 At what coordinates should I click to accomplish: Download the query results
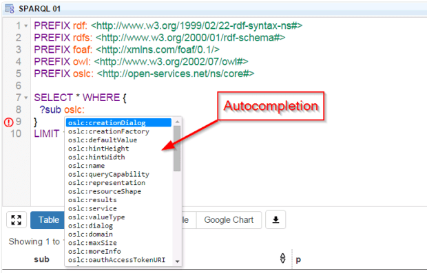point(275,219)
